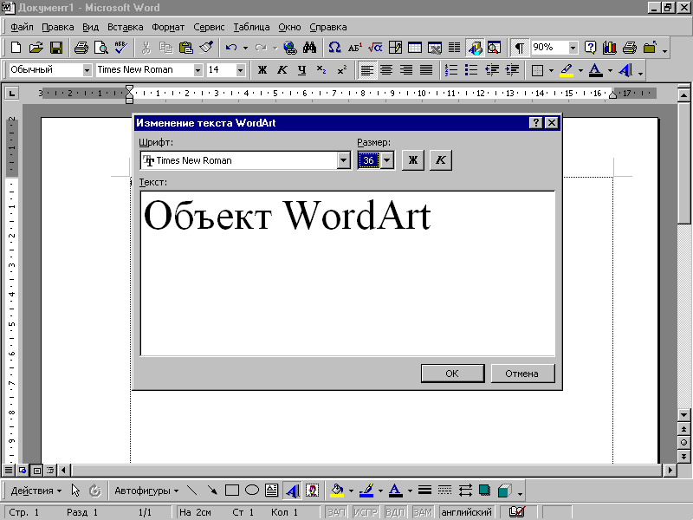This screenshot has width=693, height=520.
Task: Toggle superscript formatting
Action: (341, 70)
